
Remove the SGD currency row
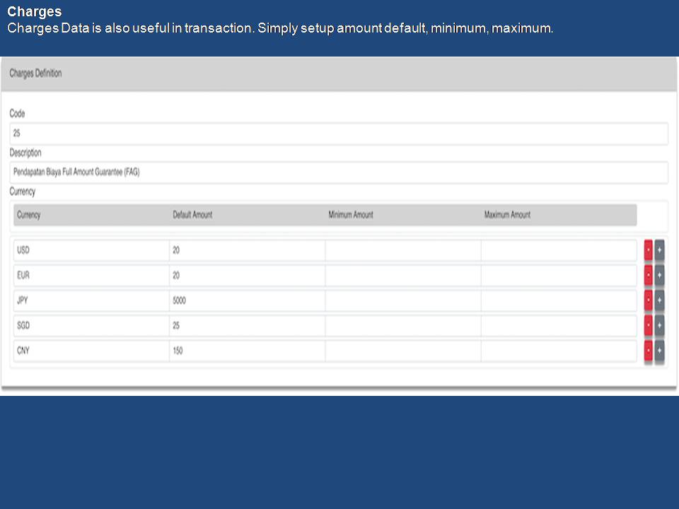pyautogui.click(x=648, y=326)
